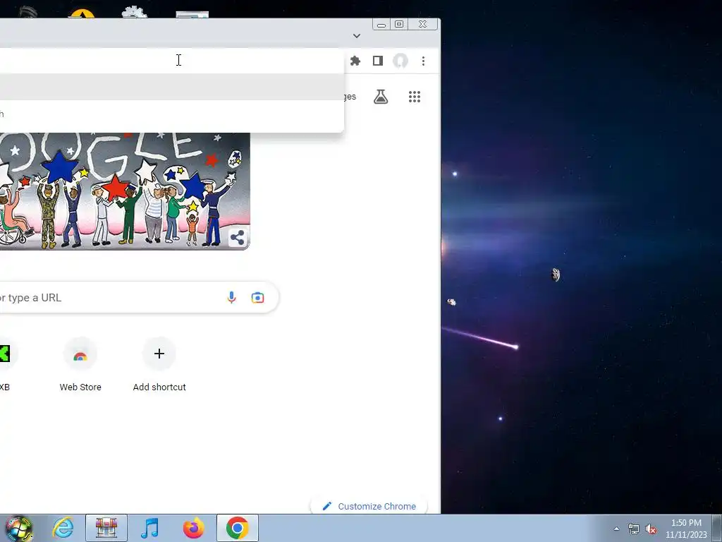Open Chrome profile avatar
The height and width of the screenshot is (542, 722).
tap(400, 61)
